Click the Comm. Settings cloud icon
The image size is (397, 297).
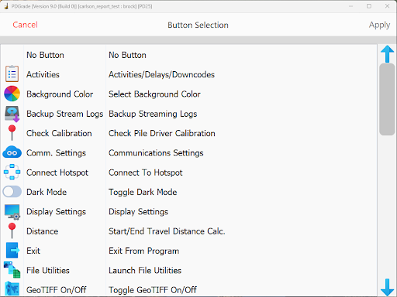point(12,152)
